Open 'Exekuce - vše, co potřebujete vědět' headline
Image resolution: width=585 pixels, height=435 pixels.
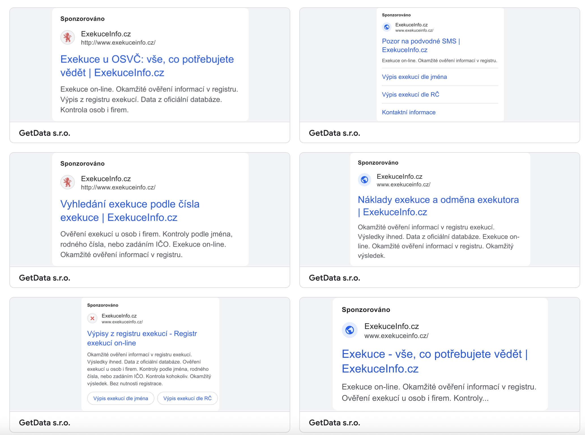coord(435,361)
